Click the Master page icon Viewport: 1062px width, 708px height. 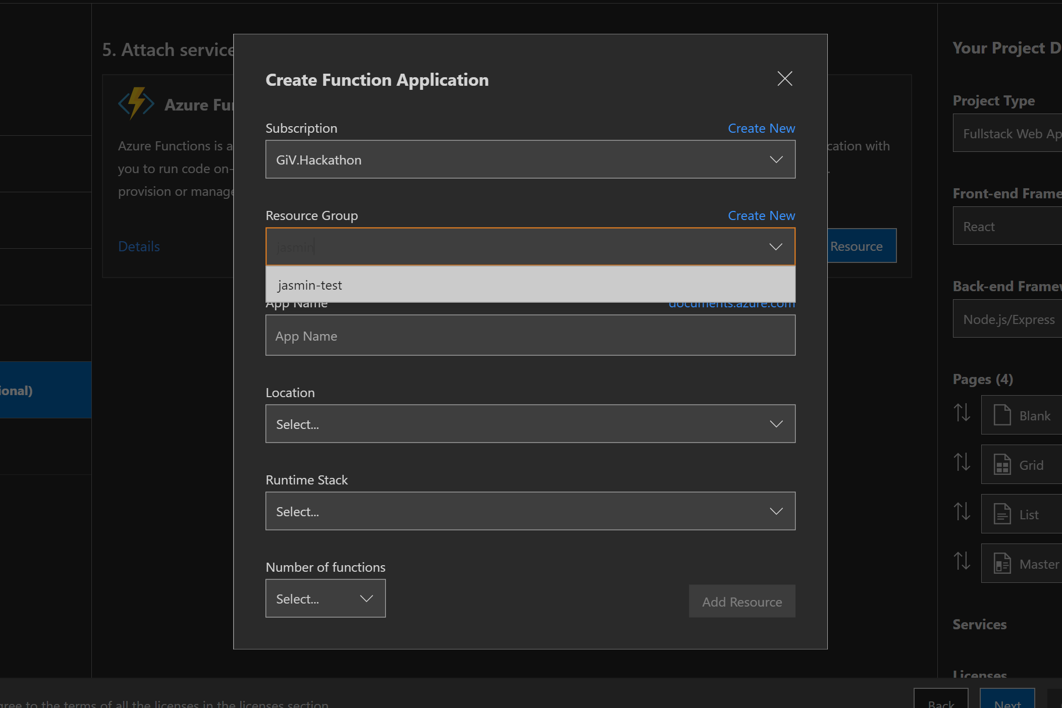click(1001, 563)
